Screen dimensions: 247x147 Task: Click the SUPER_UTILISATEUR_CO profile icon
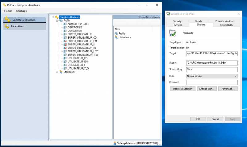65,38
